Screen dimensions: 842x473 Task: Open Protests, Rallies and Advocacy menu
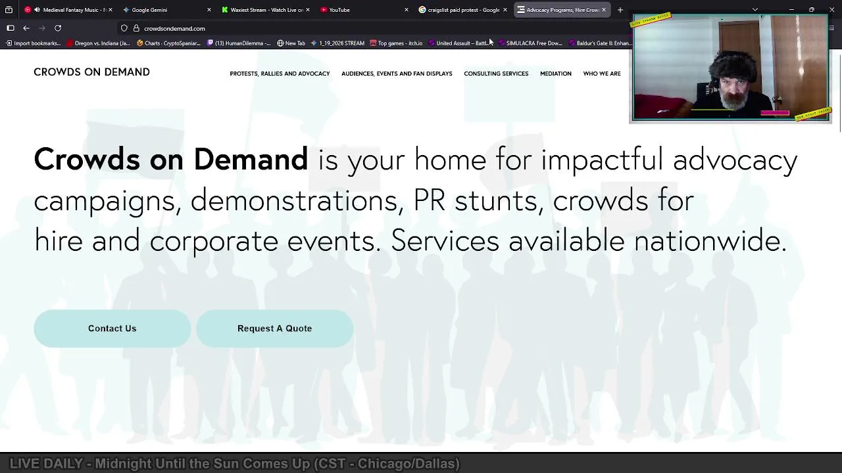(x=280, y=74)
